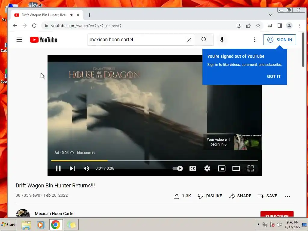The height and width of the screenshot is (231, 308).
Task: Switch to theater mode
Action: (236, 168)
